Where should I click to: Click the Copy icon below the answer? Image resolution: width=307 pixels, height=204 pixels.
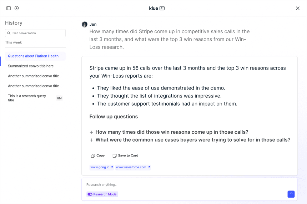point(93,156)
